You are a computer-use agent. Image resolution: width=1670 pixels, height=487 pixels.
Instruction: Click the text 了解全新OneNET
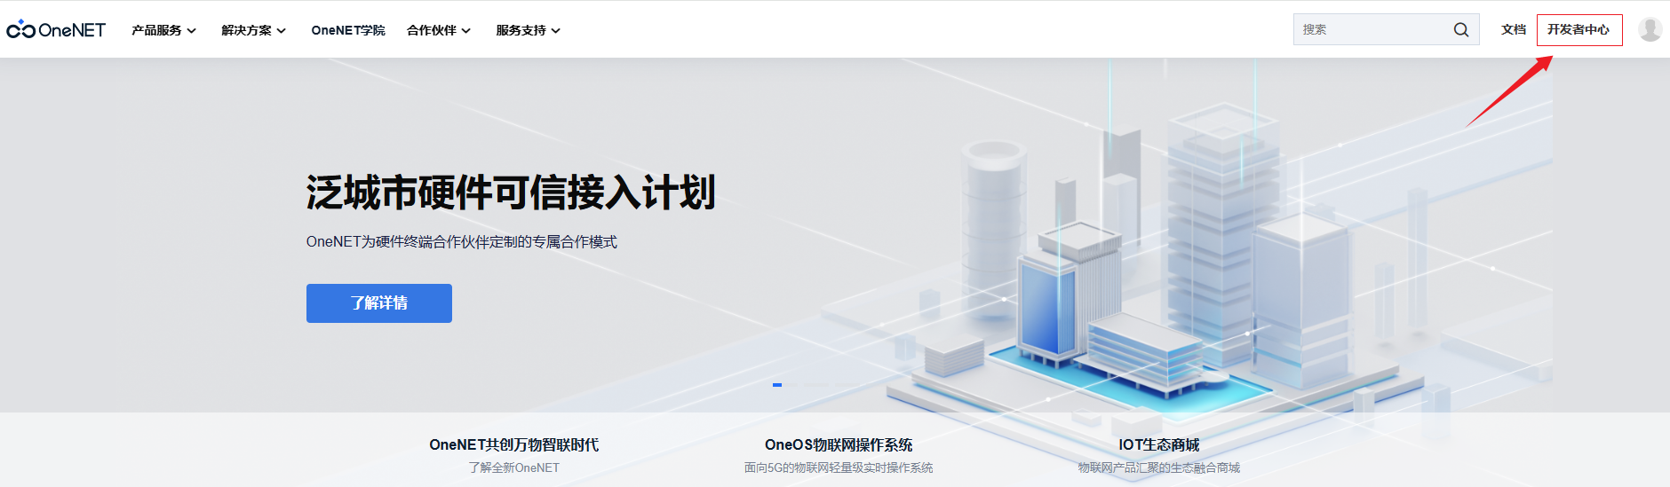[x=513, y=467]
